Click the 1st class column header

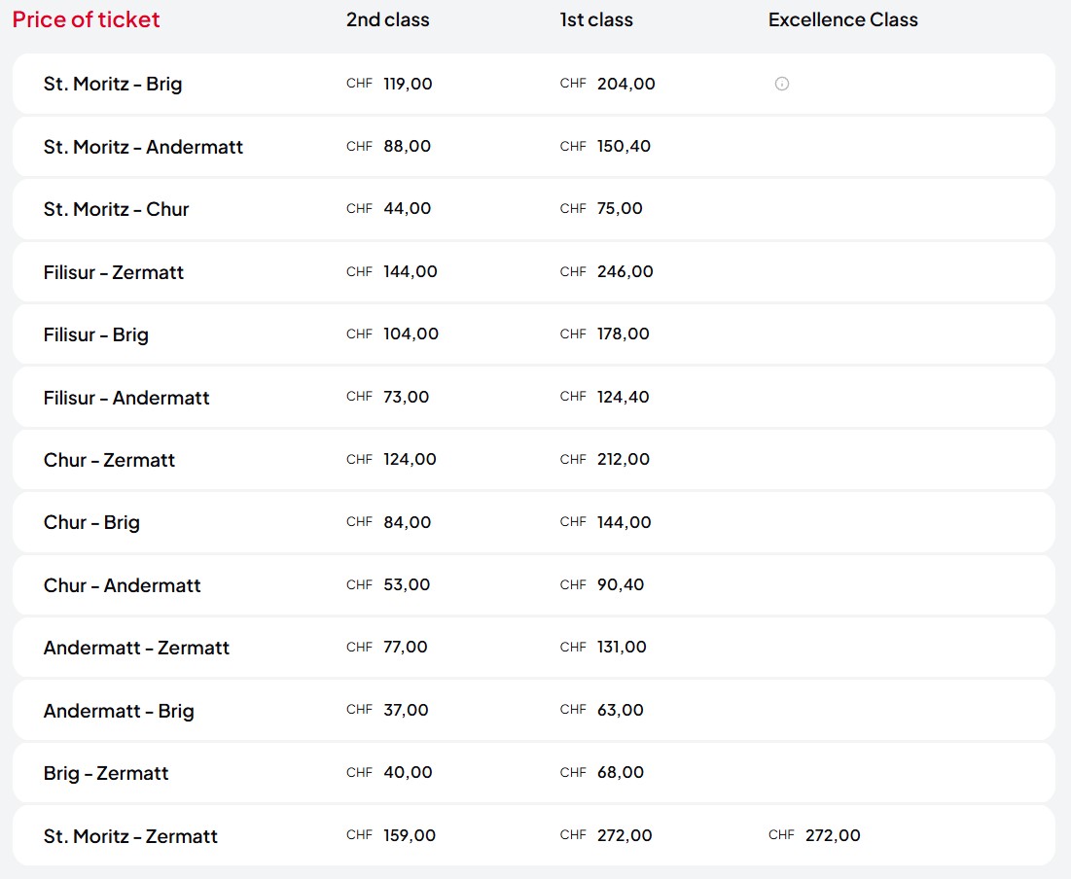coord(596,19)
